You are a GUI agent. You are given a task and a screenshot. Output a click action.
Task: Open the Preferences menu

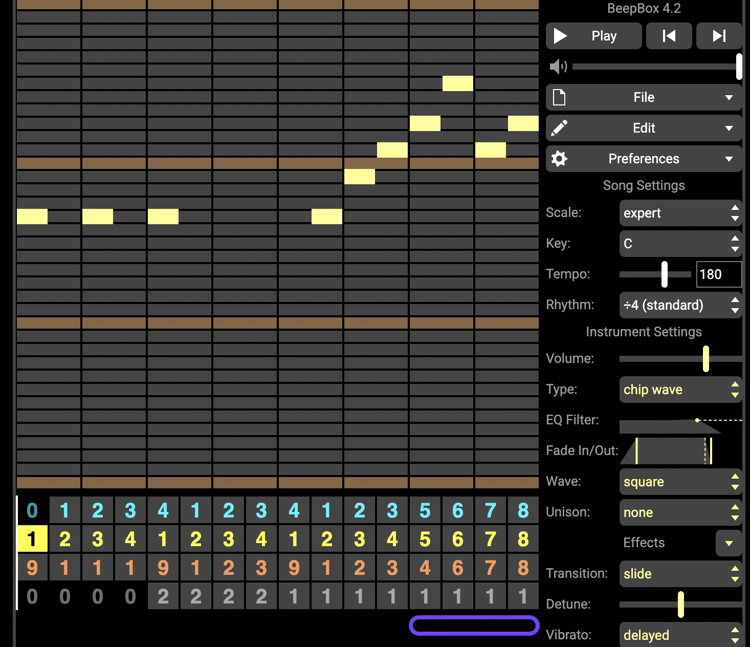(x=644, y=159)
